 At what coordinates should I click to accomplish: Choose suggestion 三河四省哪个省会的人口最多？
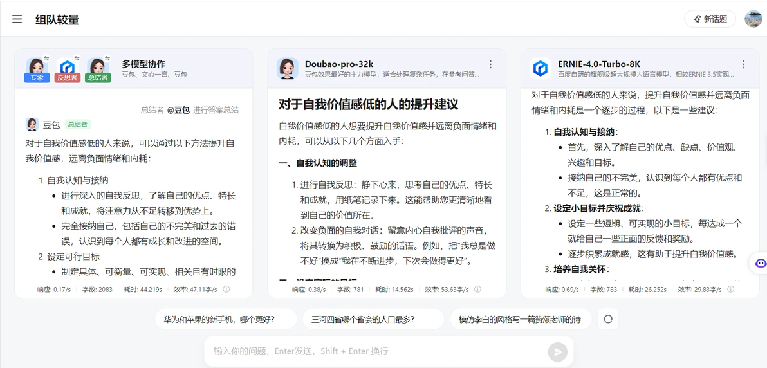pos(373,319)
